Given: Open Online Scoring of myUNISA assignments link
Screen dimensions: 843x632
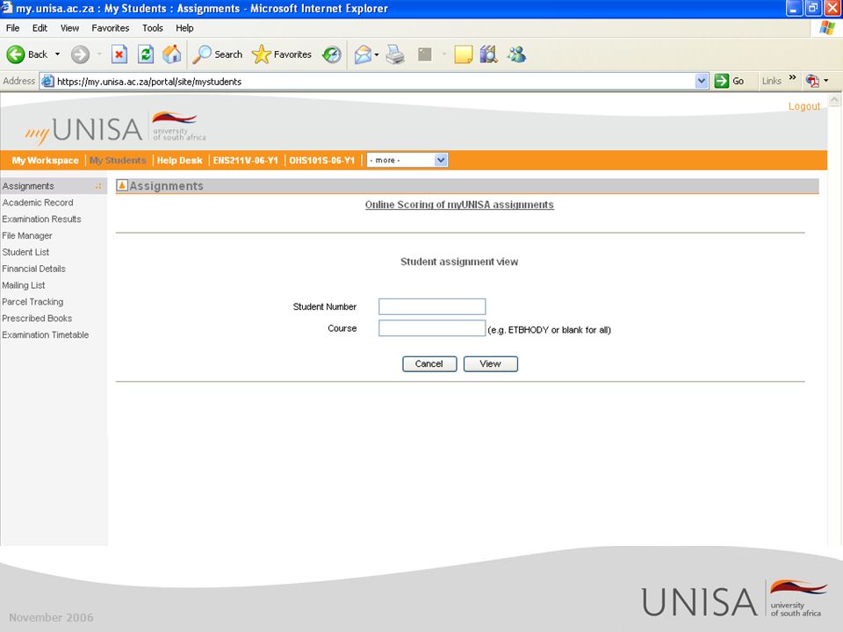Looking at the screenshot, I should pos(459,205).
